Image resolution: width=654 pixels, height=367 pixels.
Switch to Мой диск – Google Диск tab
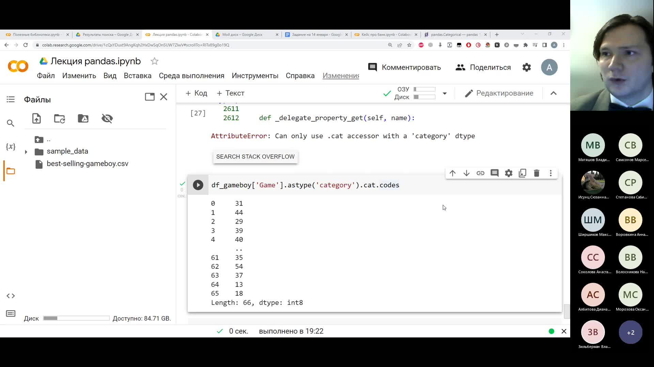coord(247,34)
